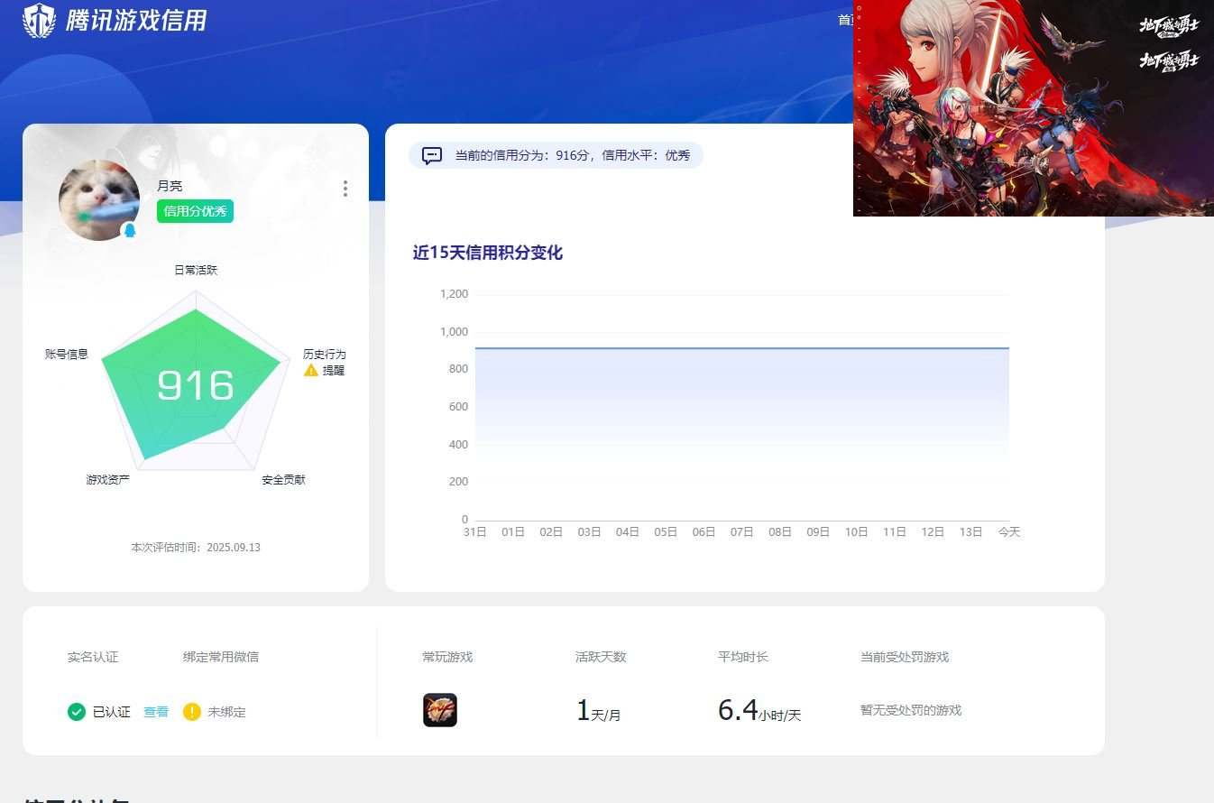Screen dimensions: 1214x803
Task: Click the yellow exclamation icon next to 未绑定
Action: click(x=192, y=712)
